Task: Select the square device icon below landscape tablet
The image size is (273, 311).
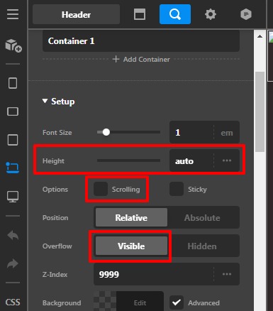Action: 13,140
